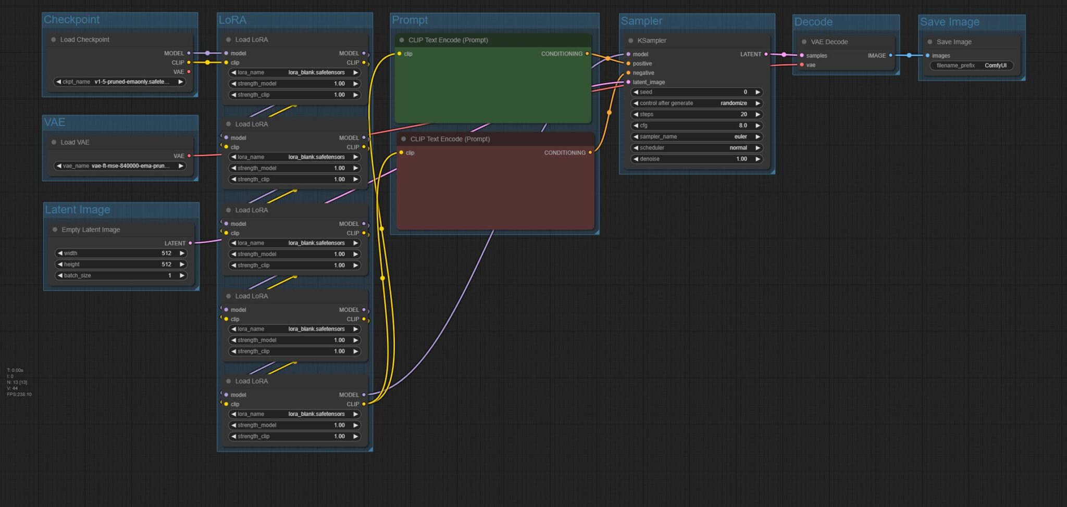Collapse the KSampler node via its title dot
Viewport: 1067px width, 507px height.
coord(630,41)
